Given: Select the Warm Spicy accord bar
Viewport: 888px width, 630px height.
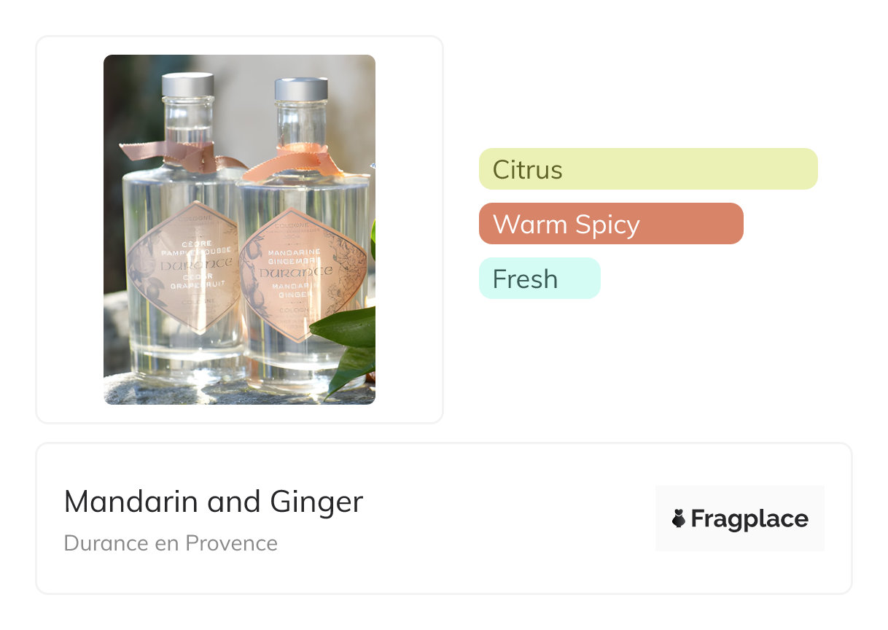Looking at the screenshot, I should click(x=610, y=224).
